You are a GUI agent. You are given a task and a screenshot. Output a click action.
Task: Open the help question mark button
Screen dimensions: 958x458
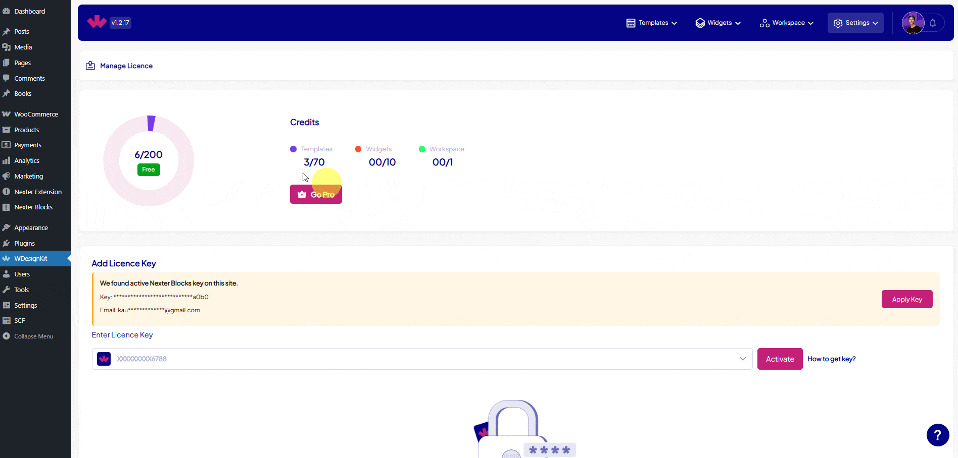[938, 435]
